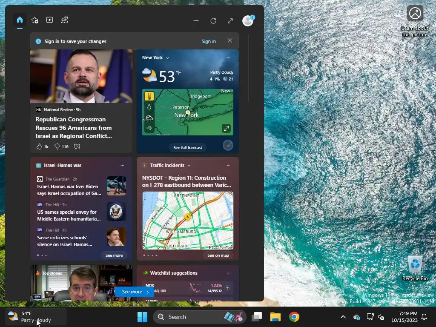The image size is (436, 327).
Task: Click See on map button
Action: pyautogui.click(x=218, y=255)
